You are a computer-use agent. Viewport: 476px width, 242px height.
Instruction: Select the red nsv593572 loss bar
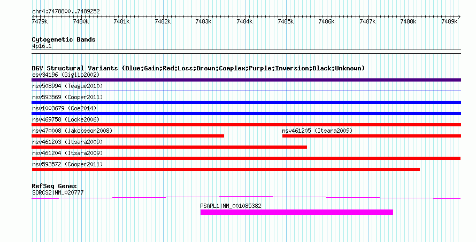226,170
